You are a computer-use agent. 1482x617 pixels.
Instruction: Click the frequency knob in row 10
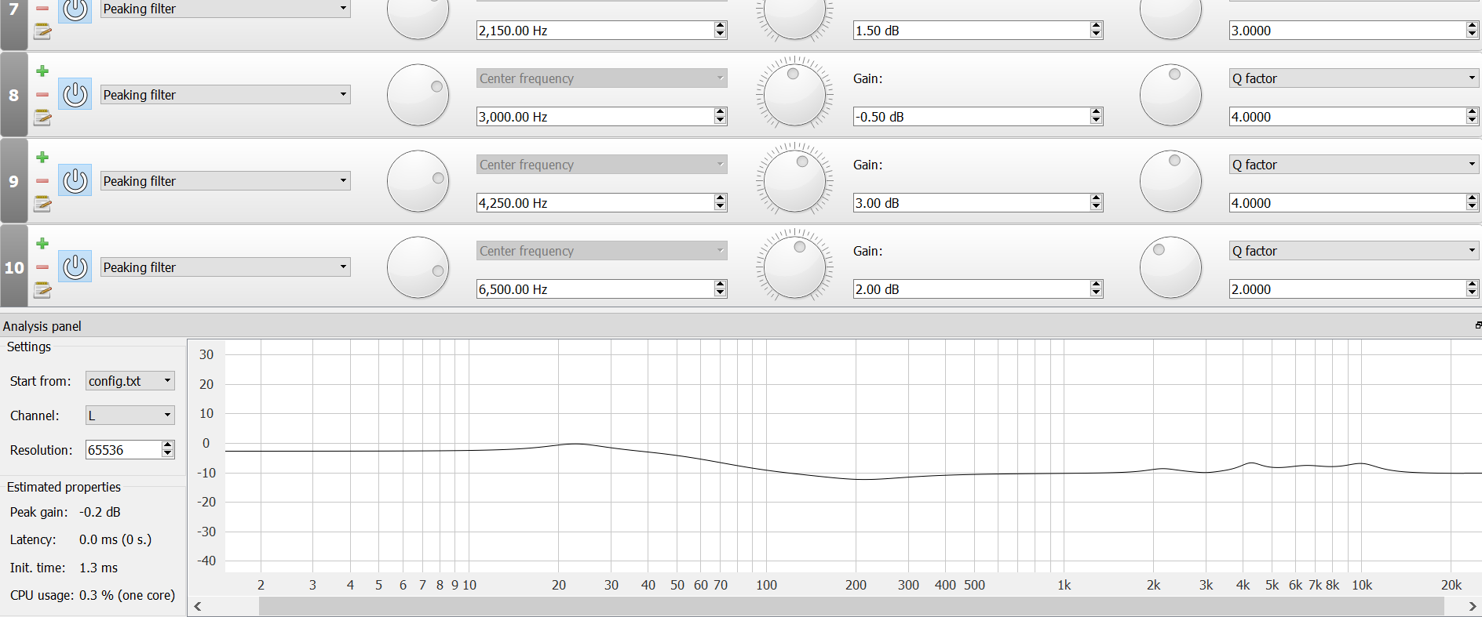click(418, 267)
